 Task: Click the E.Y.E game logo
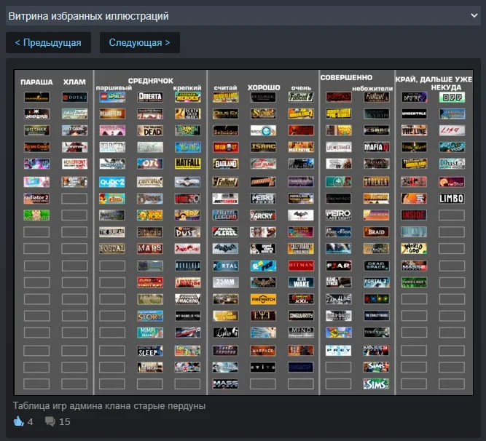point(263,316)
